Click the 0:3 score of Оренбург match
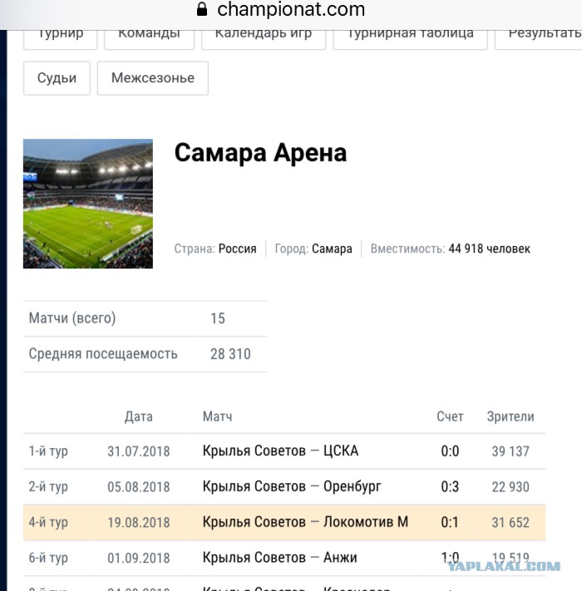This screenshot has width=582, height=591. pos(450,486)
